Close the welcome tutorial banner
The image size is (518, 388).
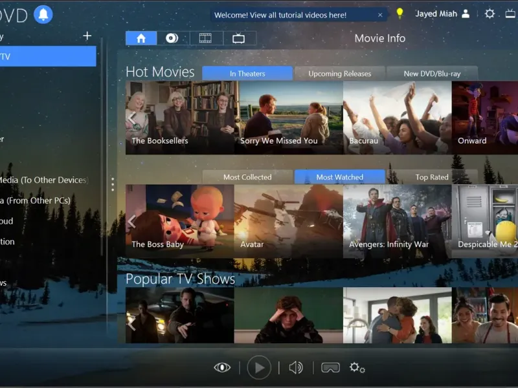tap(380, 15)
